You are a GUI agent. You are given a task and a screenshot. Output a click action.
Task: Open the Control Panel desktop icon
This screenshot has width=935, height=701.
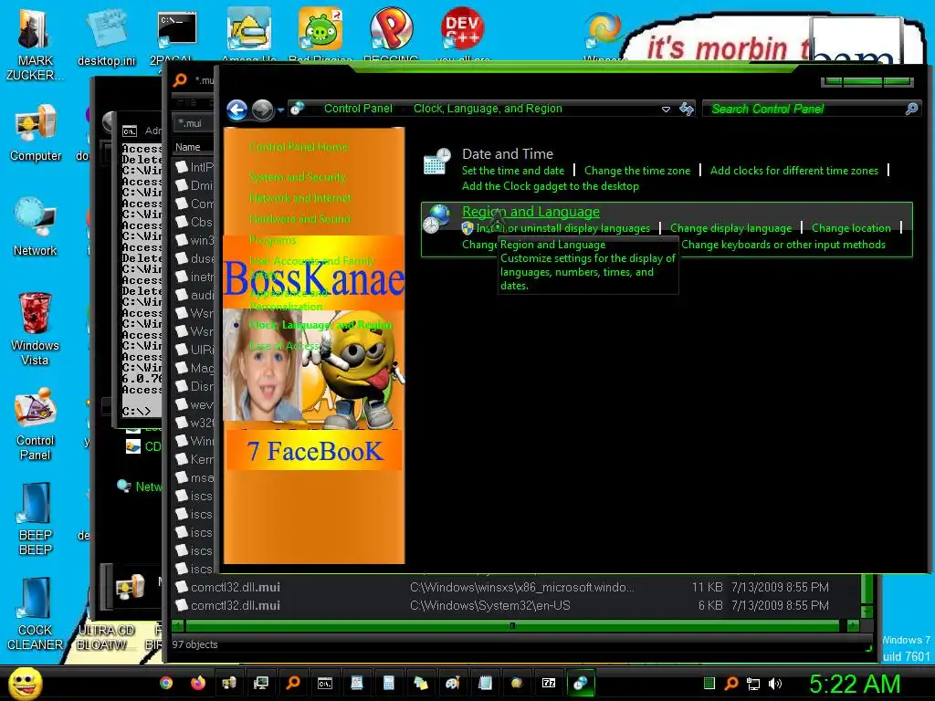[x=36, y=424]
